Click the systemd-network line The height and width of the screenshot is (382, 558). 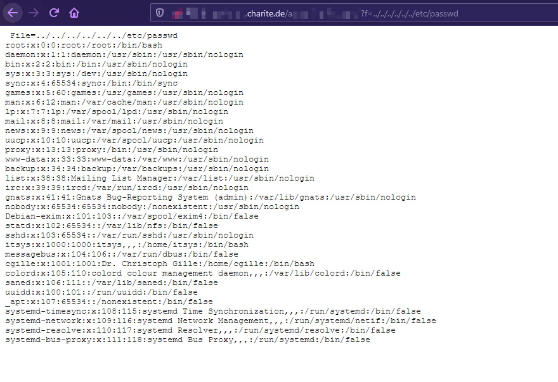tap(221, 321)
